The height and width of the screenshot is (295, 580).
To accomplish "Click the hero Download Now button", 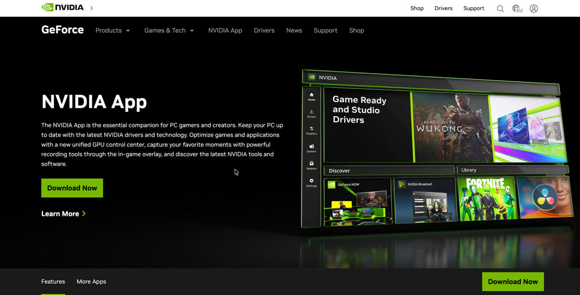I will tap(72, 188).
